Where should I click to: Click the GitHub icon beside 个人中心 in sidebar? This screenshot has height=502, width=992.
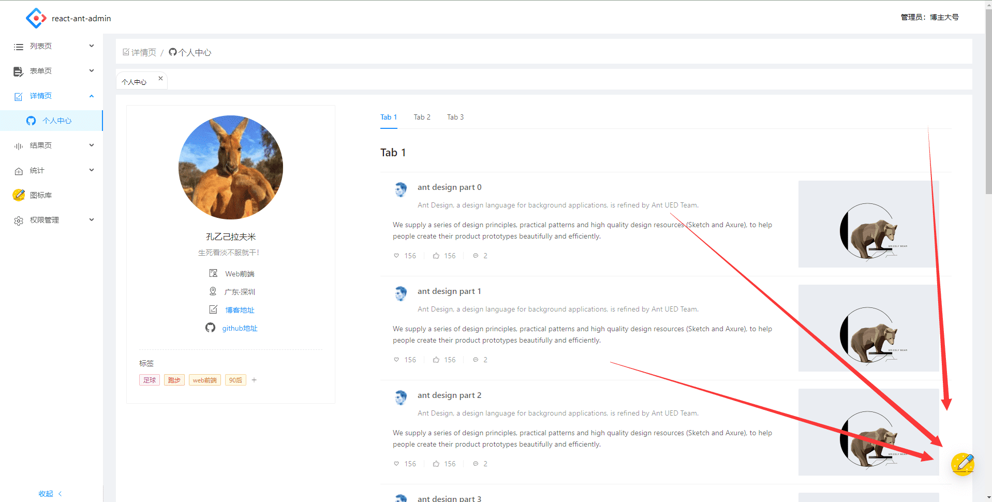pyautogui.click(x=31, y=121)
